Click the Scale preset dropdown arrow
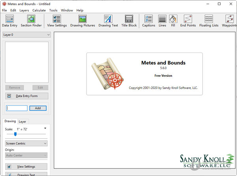The image size is (237, 176). pyautogui.click(x=45, y=128)
